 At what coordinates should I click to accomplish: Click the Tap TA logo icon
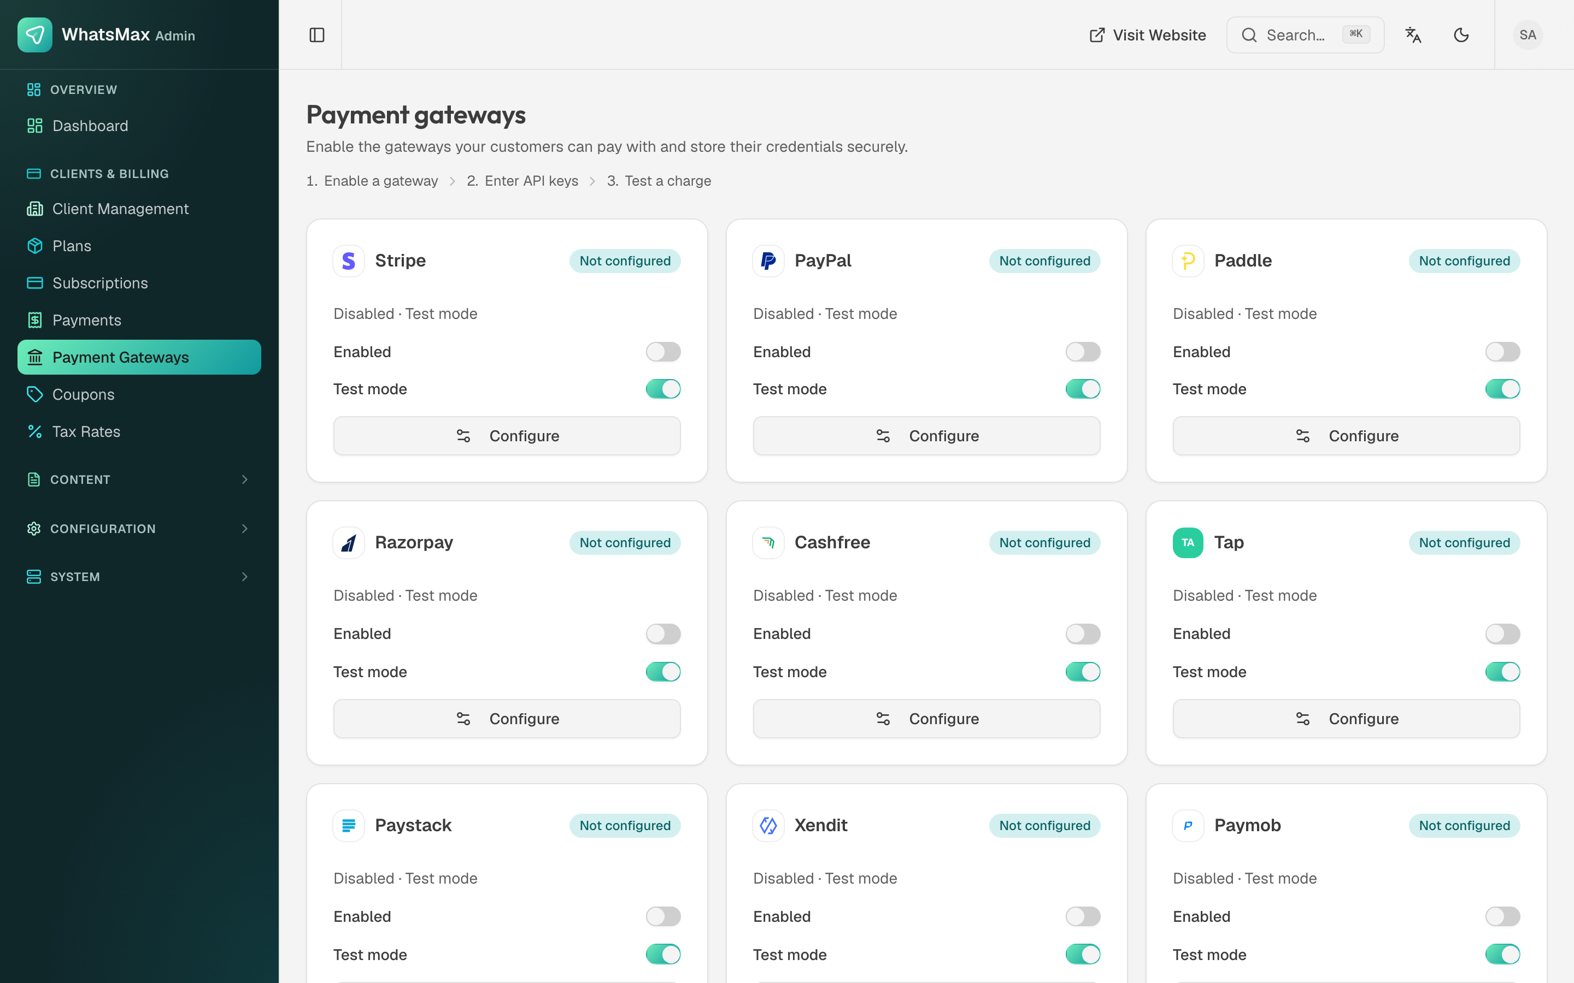tap(1188, 542)
